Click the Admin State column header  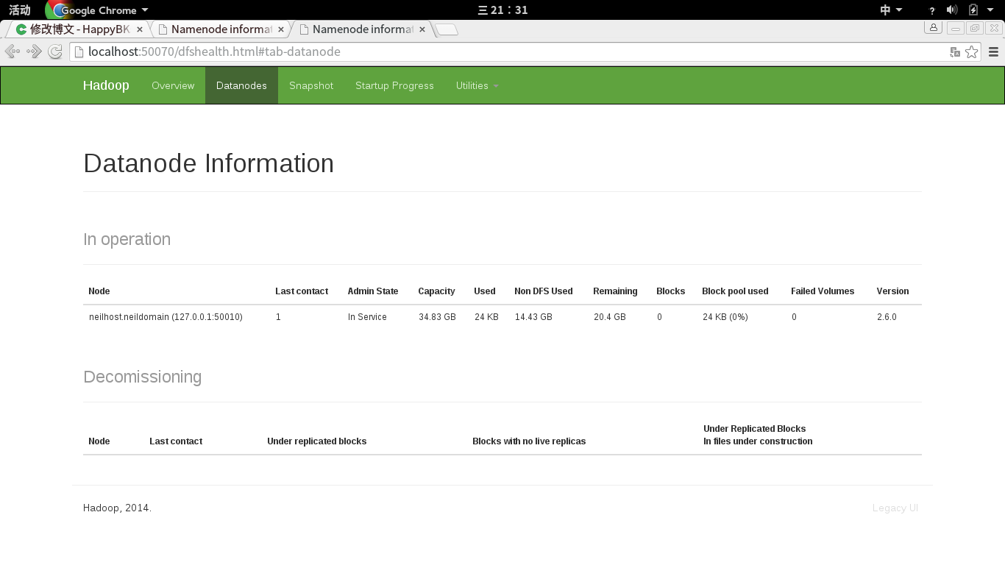373,291
